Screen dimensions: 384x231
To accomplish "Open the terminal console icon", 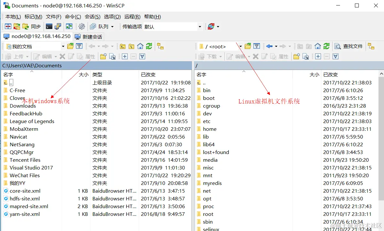I will (x=49, y=26).
